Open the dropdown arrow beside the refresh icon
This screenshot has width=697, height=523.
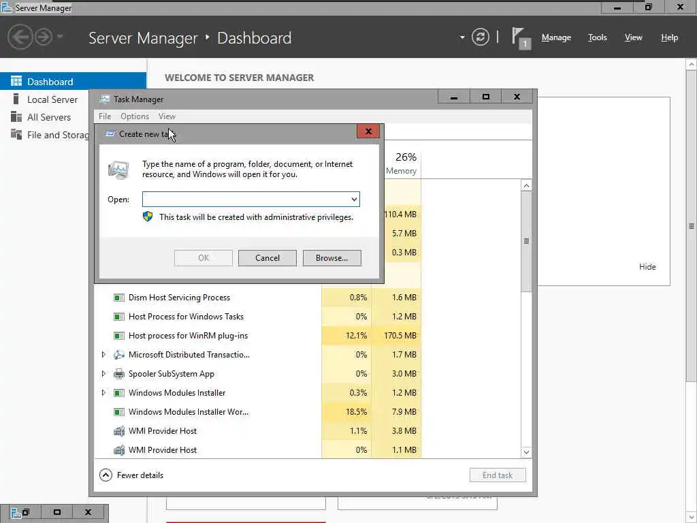click(462, 37)
